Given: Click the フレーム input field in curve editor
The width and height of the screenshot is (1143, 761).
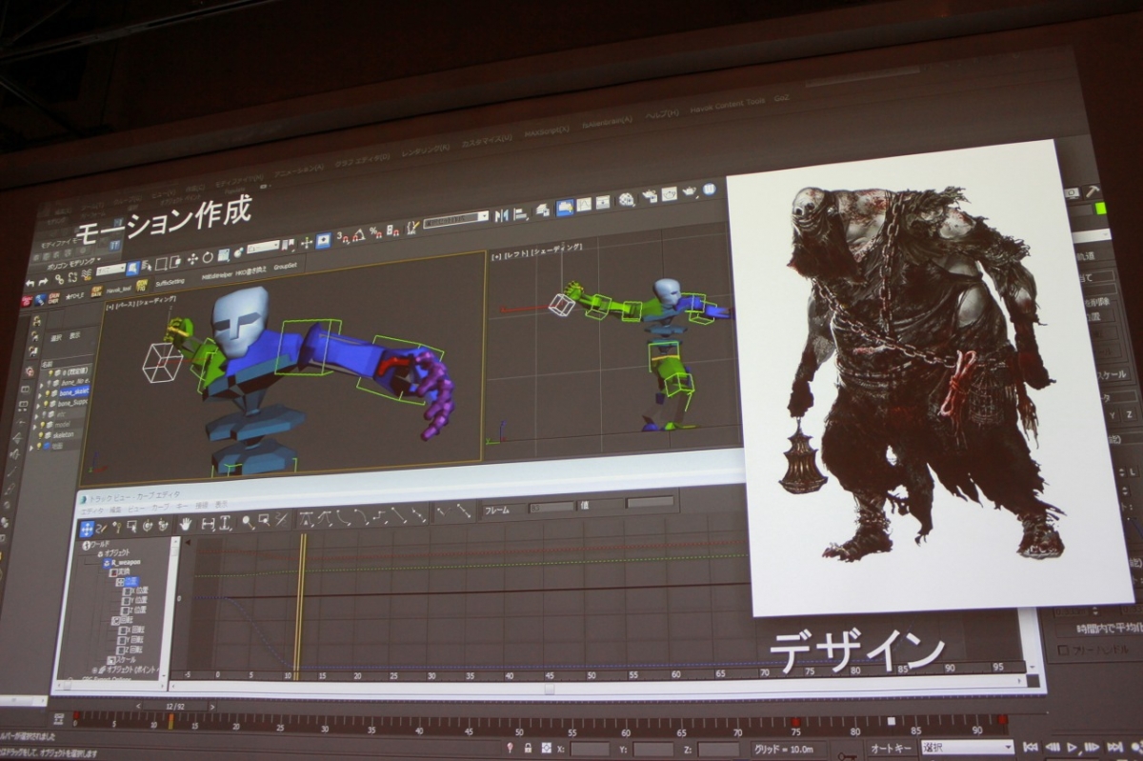Looking at the screenshot, I should [551, 507].
